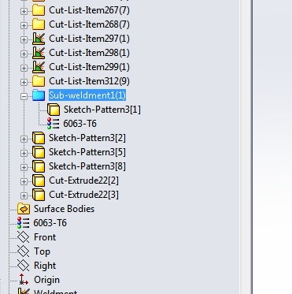Expand Cut-Extrude22[3] body
Image resolution: width=292 pixels, height=294 pixels.
pos(24,195)
